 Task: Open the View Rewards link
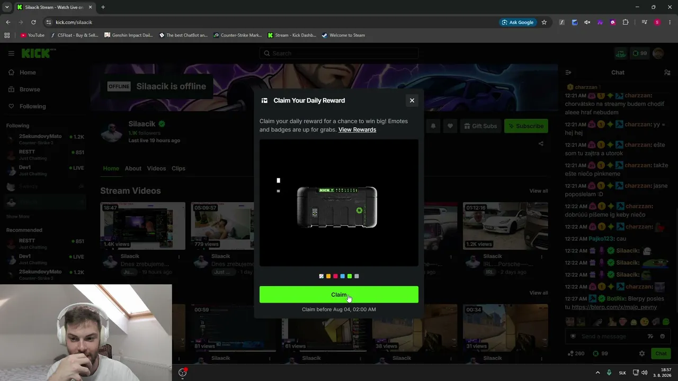(357, 130)
